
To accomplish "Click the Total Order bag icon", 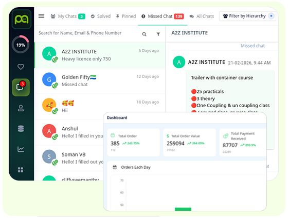I will pyautogui.click(x=113, y=135).
